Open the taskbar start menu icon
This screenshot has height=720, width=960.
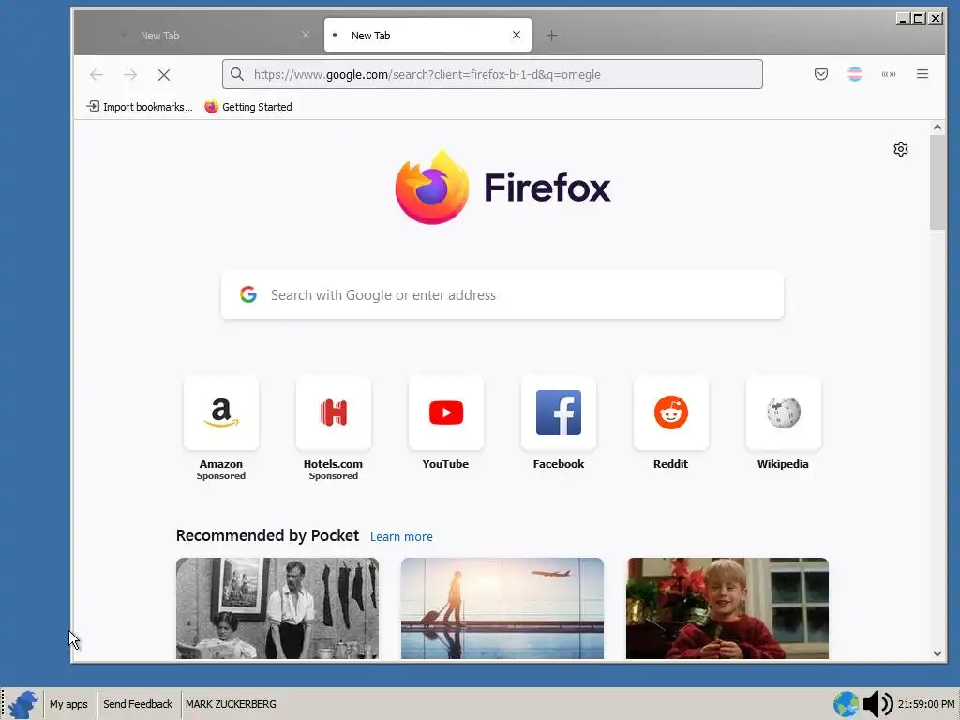[x=23, y=704]
